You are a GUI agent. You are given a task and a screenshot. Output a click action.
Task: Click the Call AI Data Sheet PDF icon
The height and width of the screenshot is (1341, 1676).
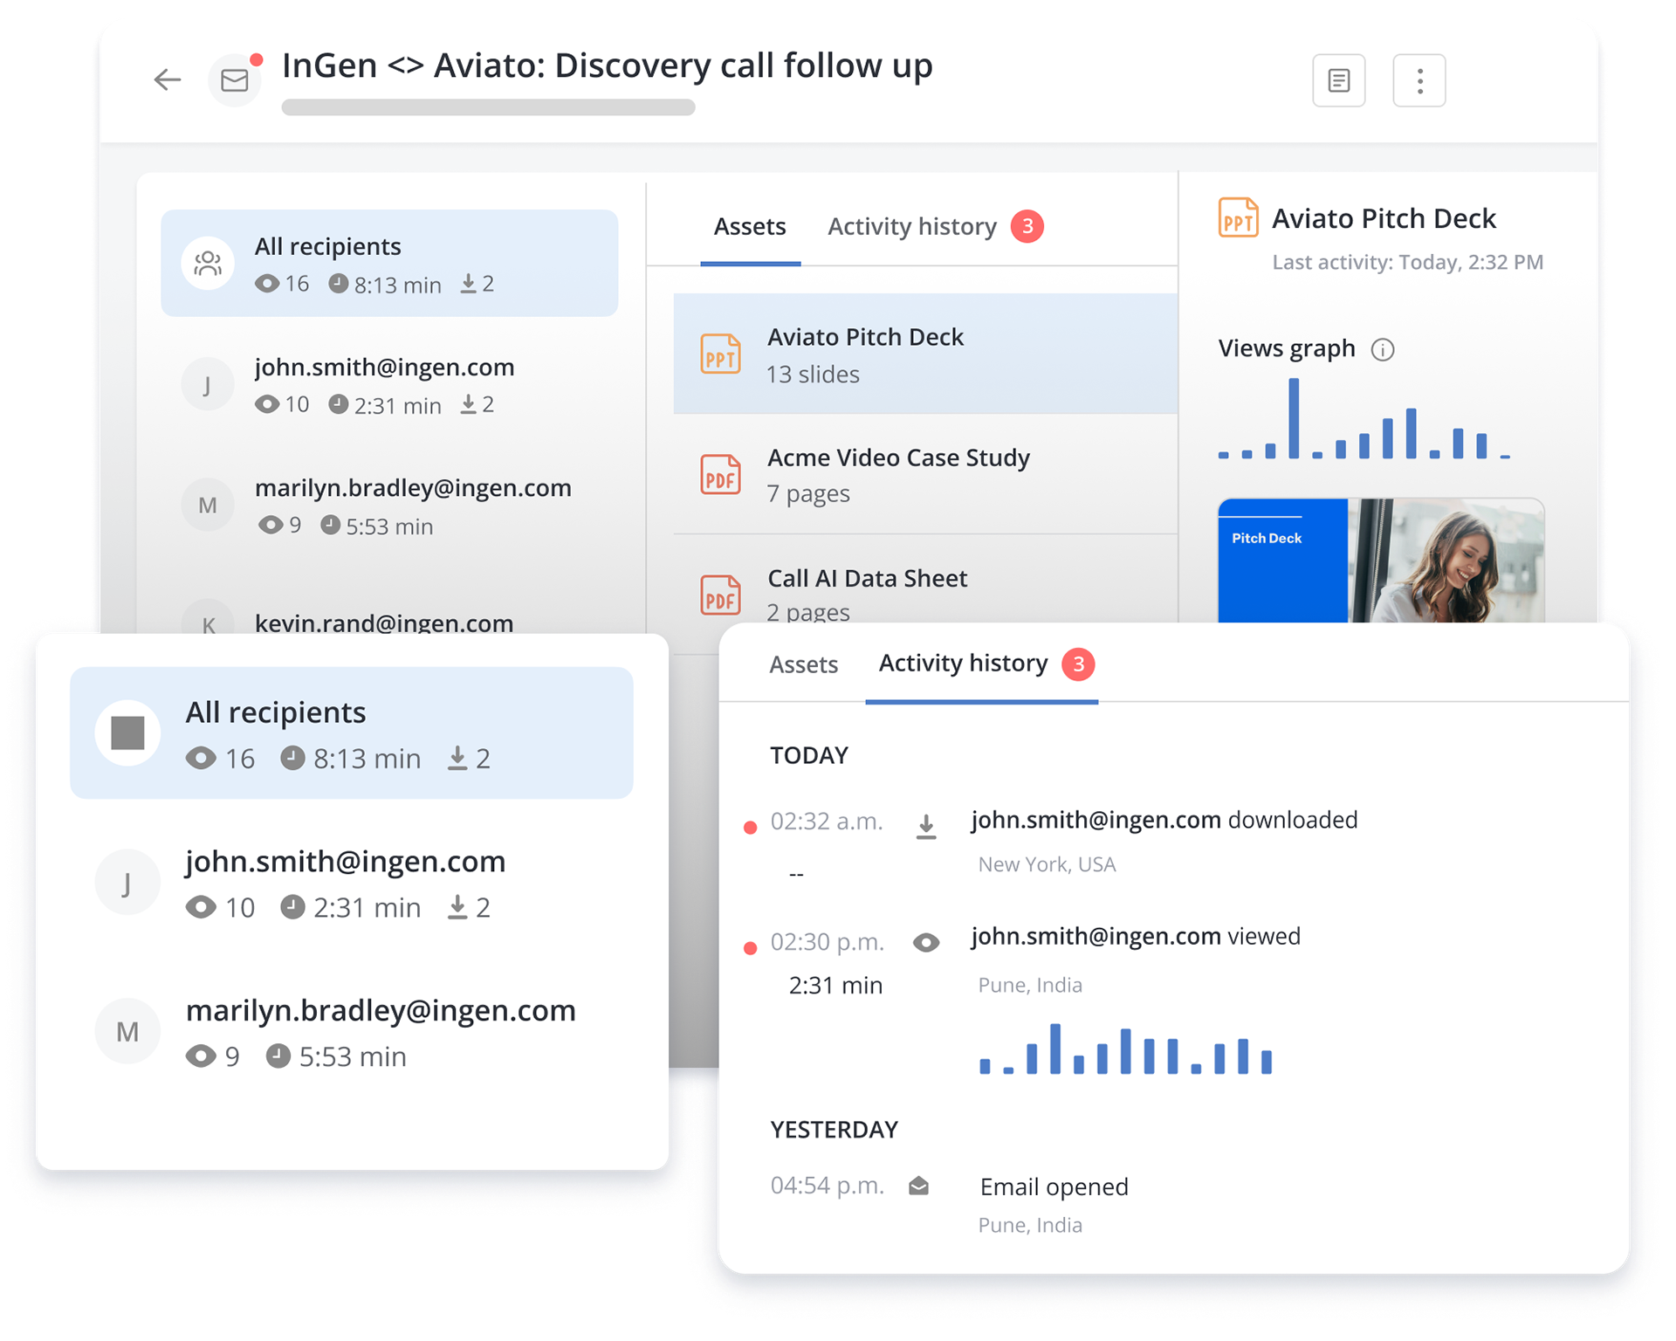click(x=720, y=595)
